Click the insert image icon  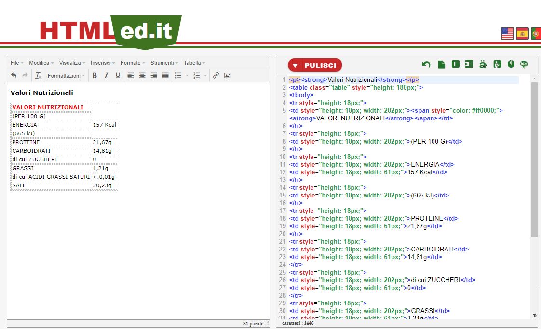[x=228, y=76]
